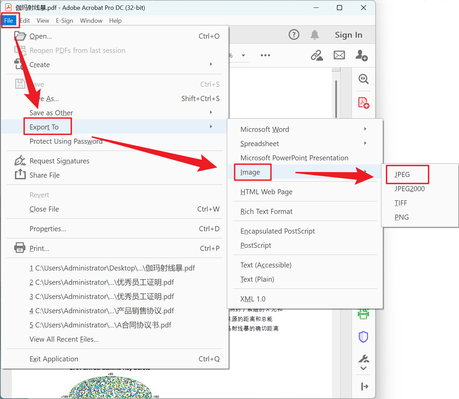This screenshot has height=399, width=459.
Task: Send file by email using envelope icon
Action: [339, 55]
